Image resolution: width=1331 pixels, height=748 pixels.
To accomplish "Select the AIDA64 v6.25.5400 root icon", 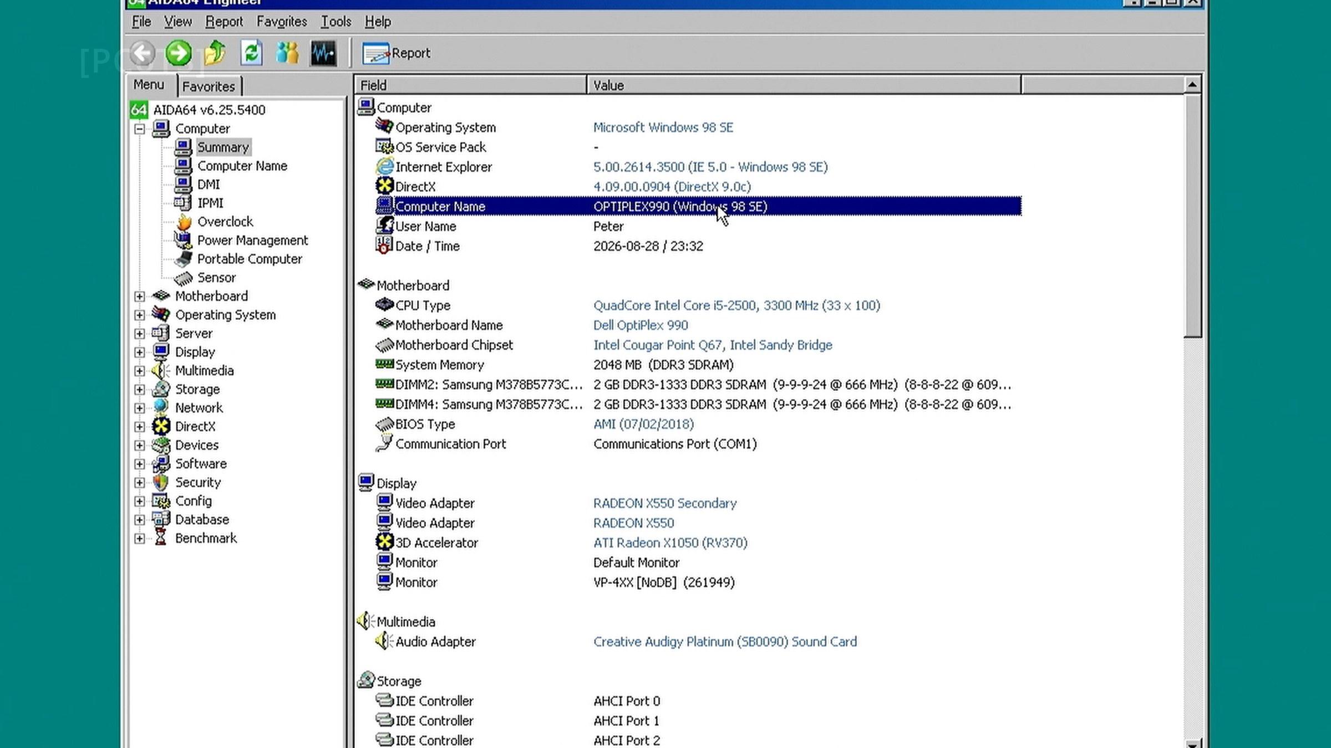I will (x=139, y=110).
